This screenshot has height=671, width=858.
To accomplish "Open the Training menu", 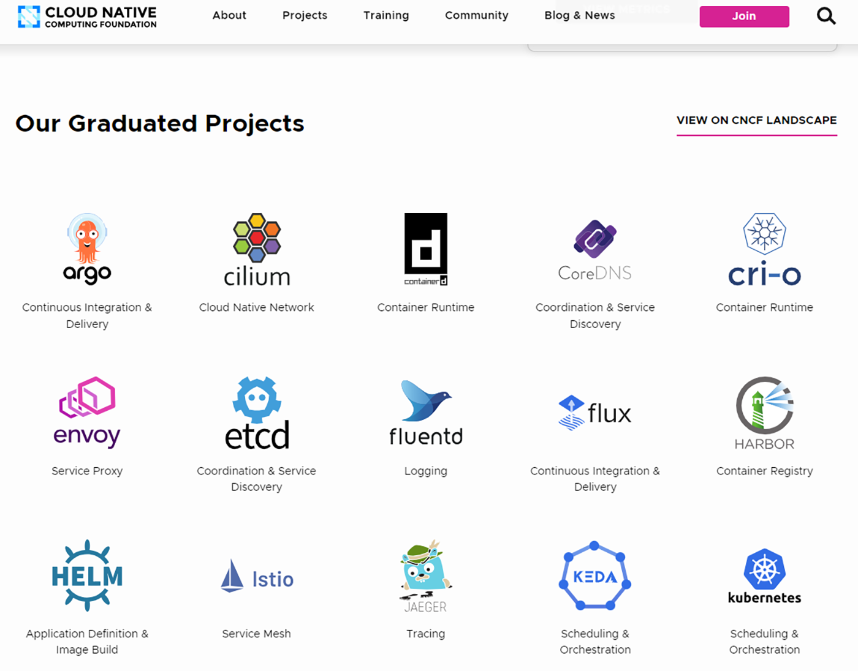I will coord(386,15).
